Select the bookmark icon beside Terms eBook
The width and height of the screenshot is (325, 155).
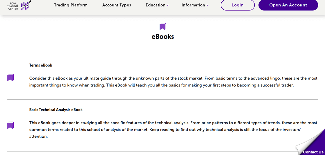click(x=10, y=77)
